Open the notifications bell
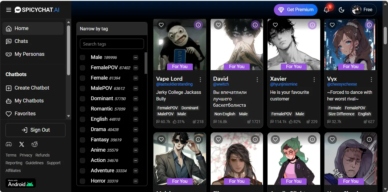The width and height of the screenshot is (388, 192). click(x=326, y=10)
